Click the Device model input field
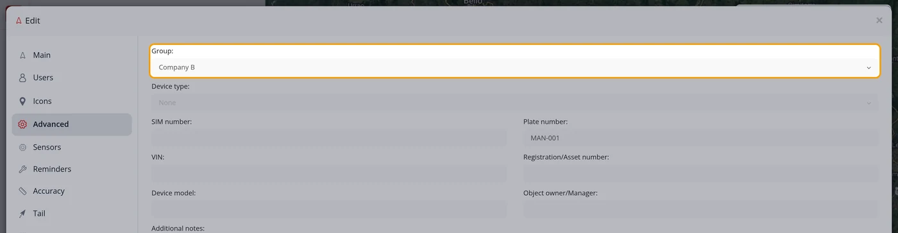Image resolution: width=898 pixels, height=233 pixels. coord(329,209)
